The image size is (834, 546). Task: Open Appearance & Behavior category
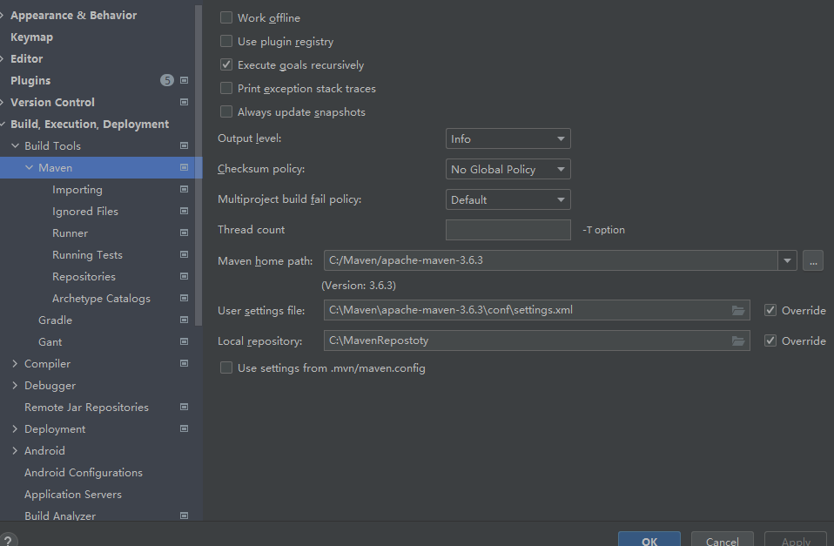[x=73, y=16]
